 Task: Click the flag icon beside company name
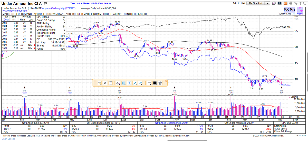(x=45, y=3)
